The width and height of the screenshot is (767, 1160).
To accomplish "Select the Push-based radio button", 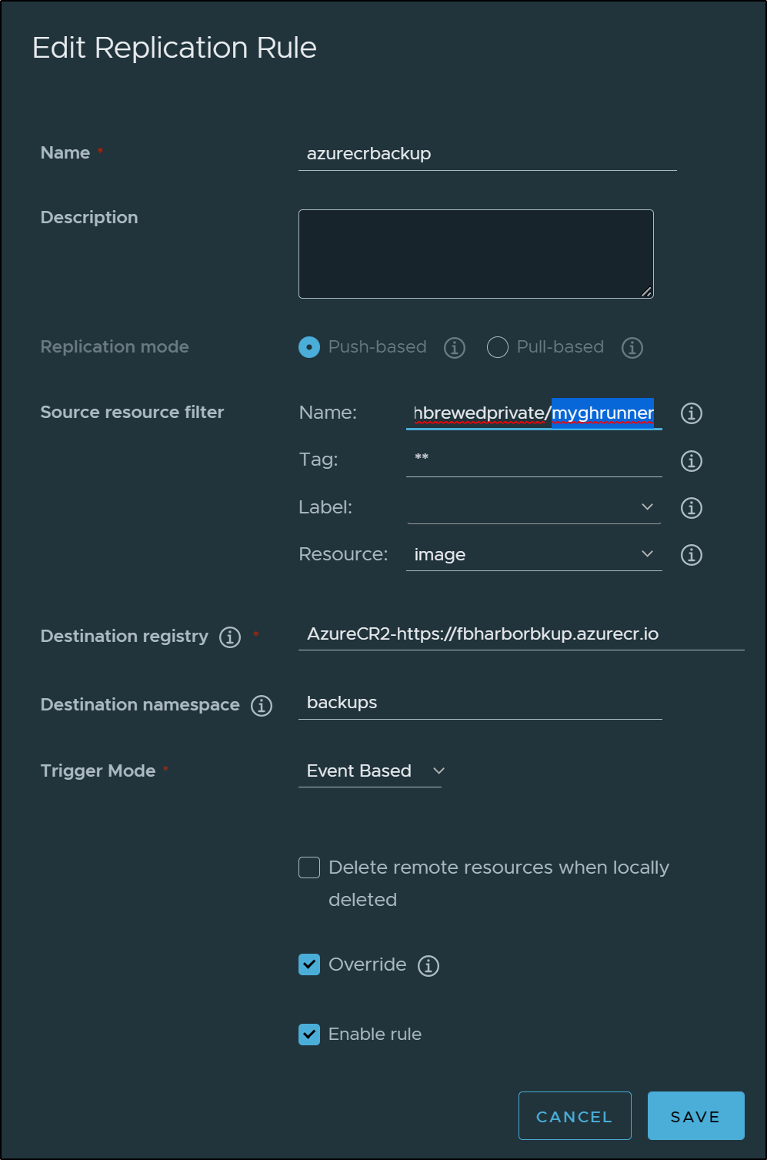I will 309,347.
